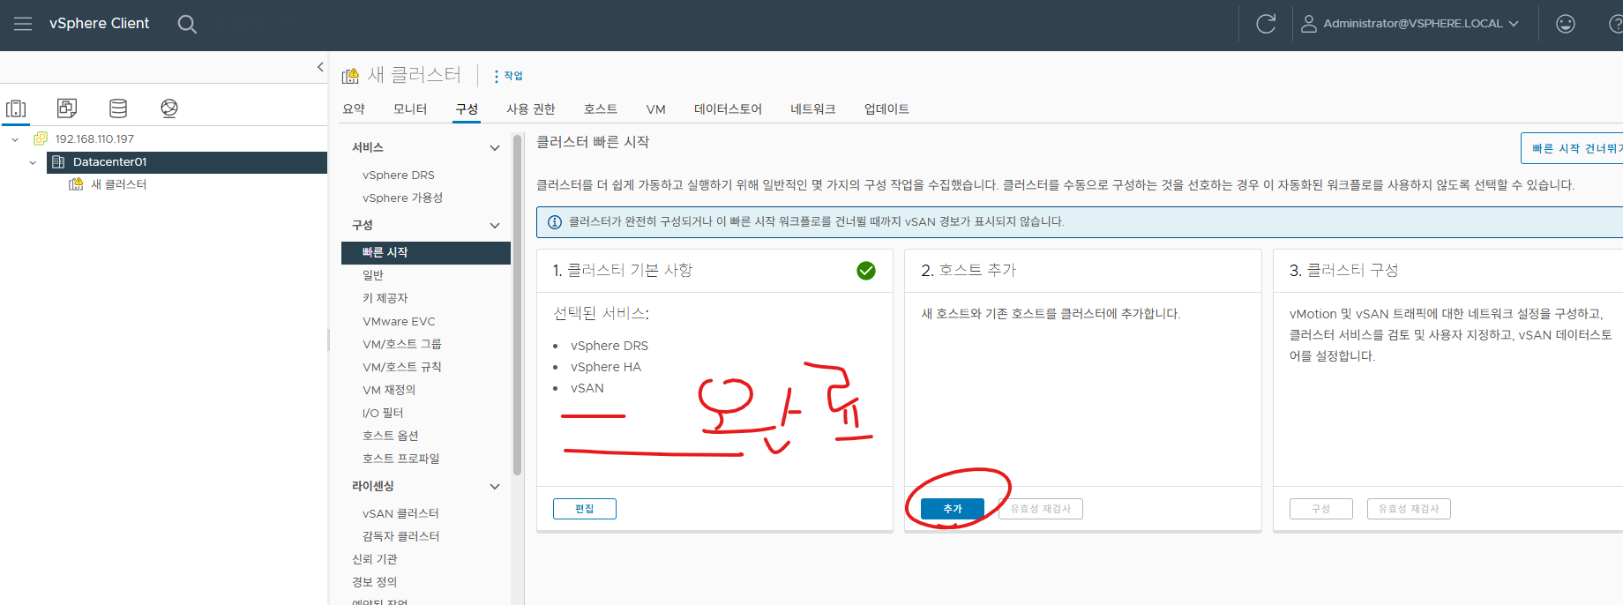The width and height of the screenshot is (1623, 605).
Task: Refresh the vSphere Client view
Action: (1266, 24)
